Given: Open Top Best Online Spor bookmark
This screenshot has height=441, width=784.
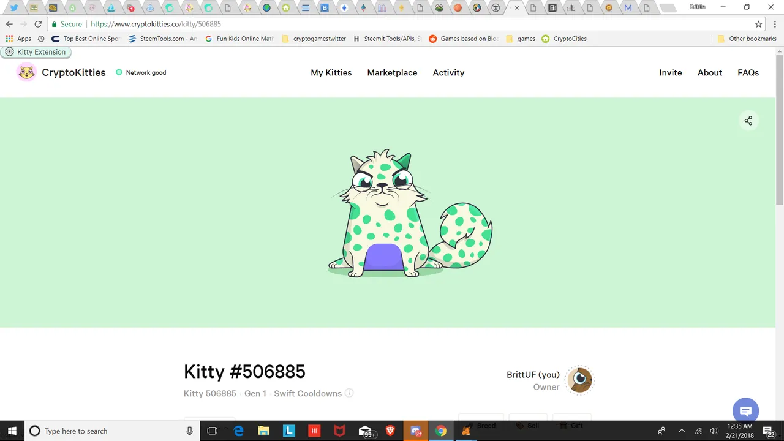Looking at the screenshot, I should (x=86, y=39).
